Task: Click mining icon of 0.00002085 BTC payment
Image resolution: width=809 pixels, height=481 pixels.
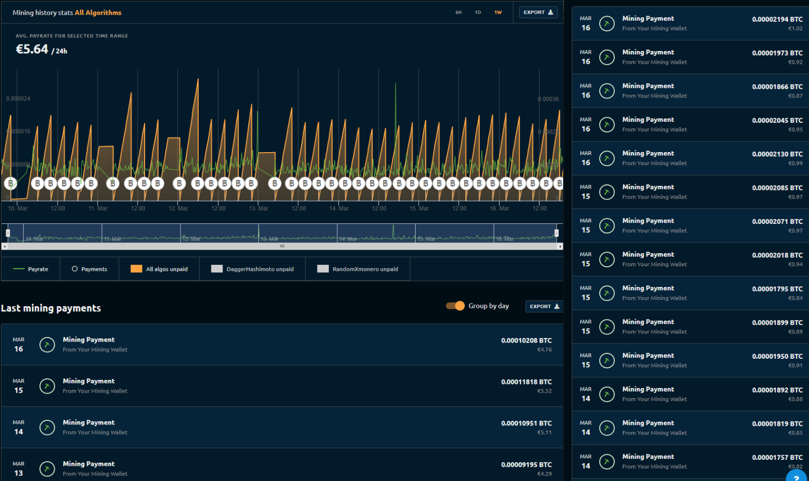Action: (607, 192)
